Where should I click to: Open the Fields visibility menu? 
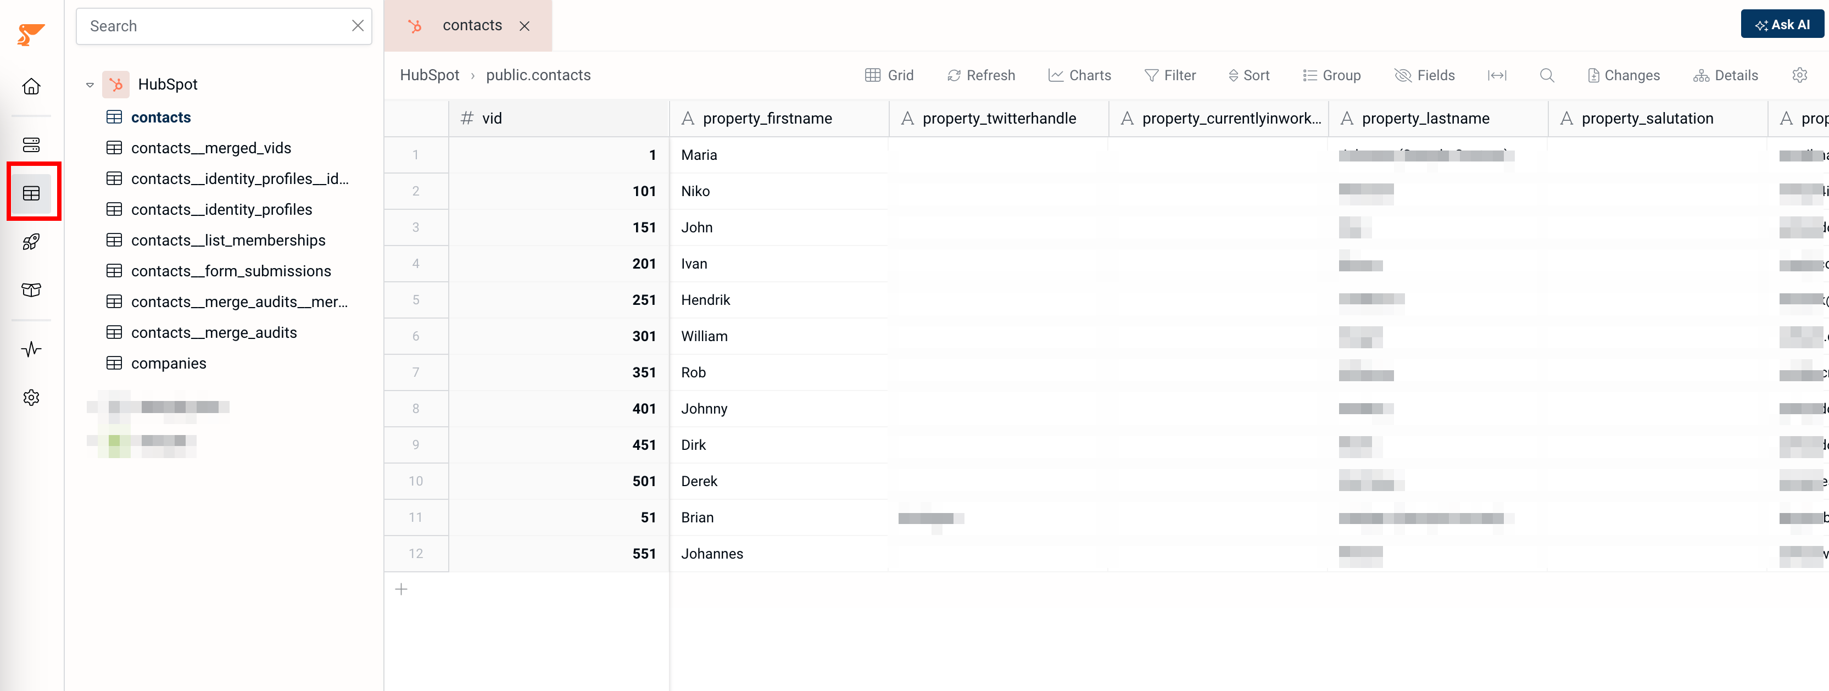[x=1424, y=75]
